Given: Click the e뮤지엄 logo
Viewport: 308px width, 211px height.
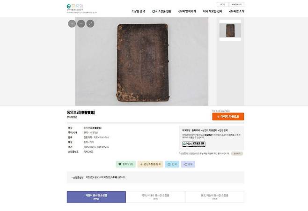Looking at the screenshot, I should (75, 7).
